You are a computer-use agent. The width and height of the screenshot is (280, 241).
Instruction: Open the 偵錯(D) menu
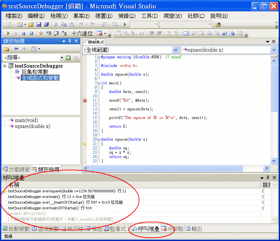click(127, 16)
